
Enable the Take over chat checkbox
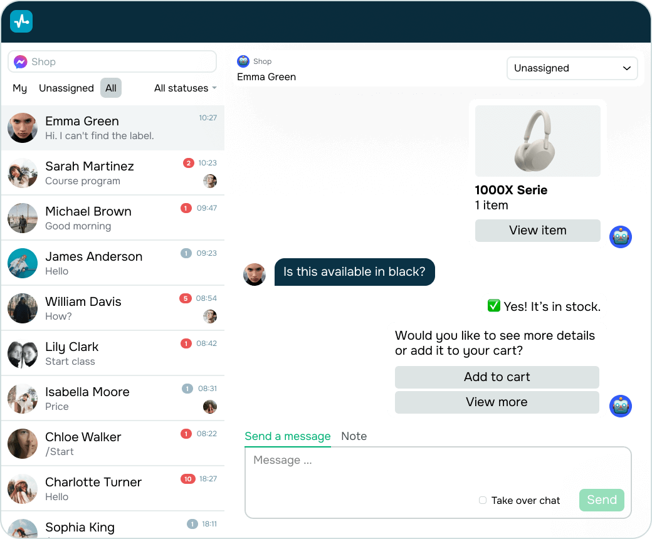[482, 500]
